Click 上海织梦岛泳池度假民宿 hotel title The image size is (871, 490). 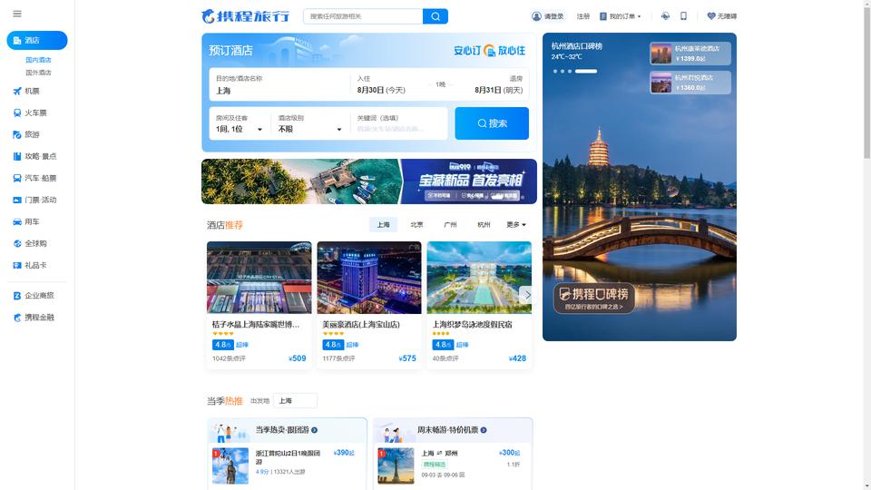[x=472, y=325]
